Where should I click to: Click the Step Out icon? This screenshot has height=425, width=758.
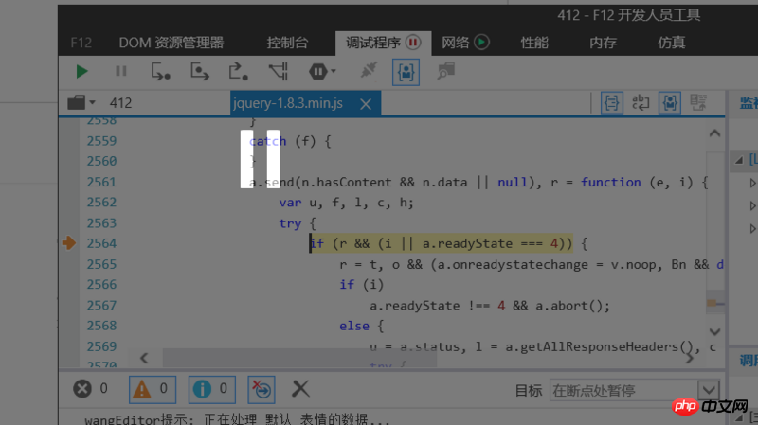[239, 71]
